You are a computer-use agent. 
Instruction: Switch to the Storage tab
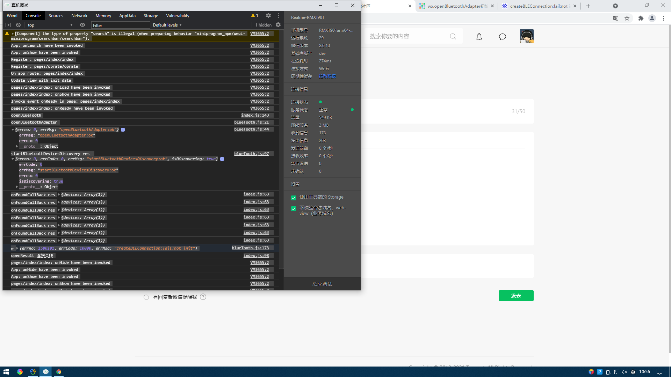click(151, 16)
